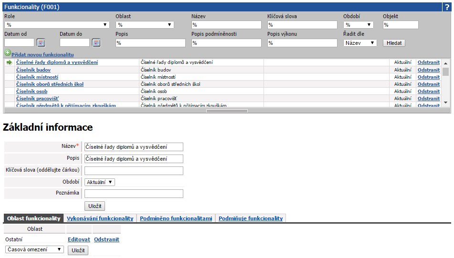
Task: Open Číselné řady diplomů a vysvědčení link
Action: (x=57, y=62)
